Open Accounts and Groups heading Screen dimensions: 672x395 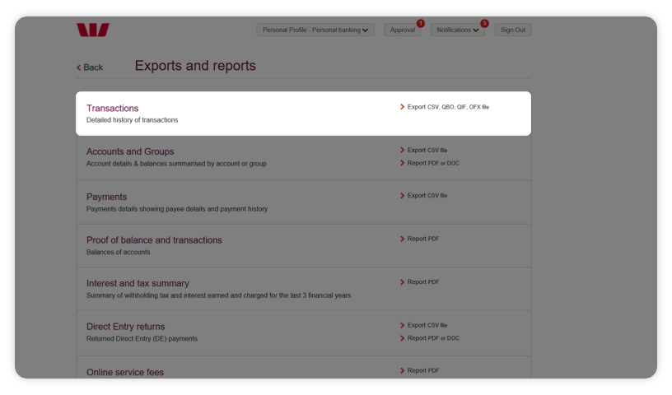(x=129, y=151)
